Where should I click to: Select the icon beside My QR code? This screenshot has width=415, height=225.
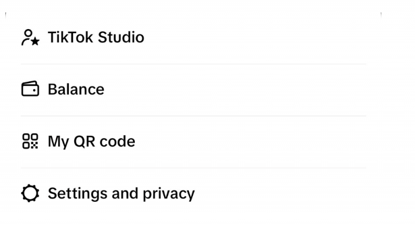pos(30,141)
